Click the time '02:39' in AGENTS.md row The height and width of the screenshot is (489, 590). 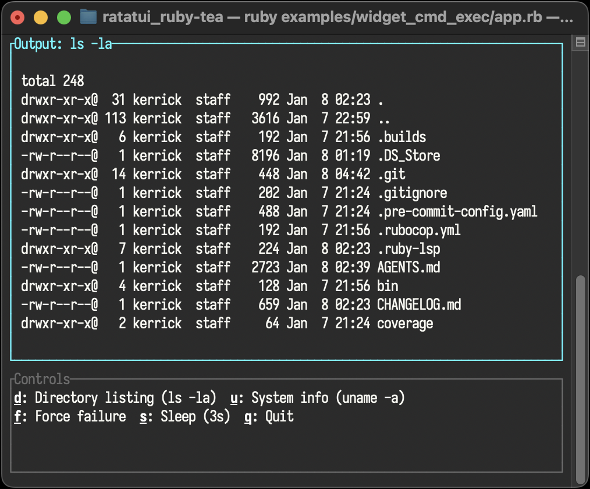click(x=353, y=267)
